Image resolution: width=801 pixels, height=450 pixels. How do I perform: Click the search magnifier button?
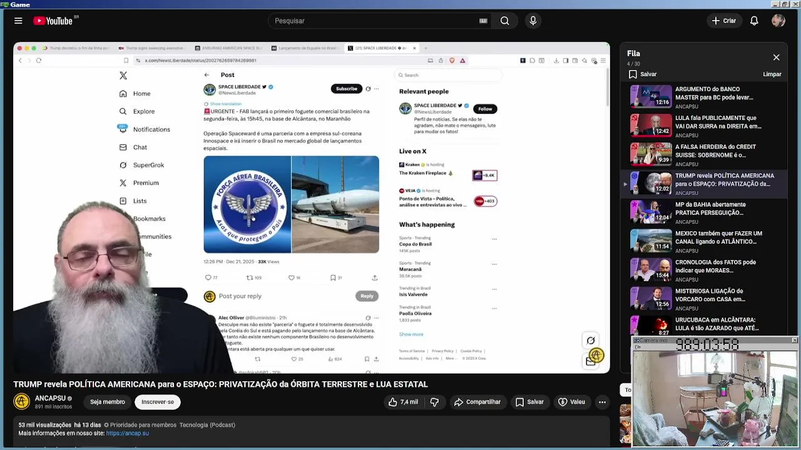(504, 21)
